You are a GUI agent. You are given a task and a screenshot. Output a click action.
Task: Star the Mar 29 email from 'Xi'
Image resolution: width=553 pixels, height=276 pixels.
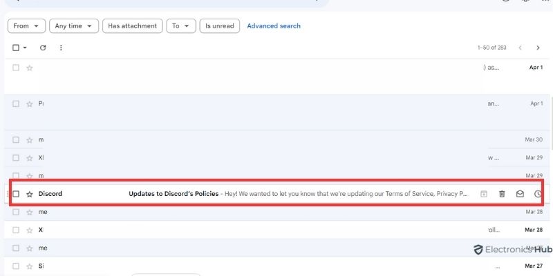coord(30,158)
